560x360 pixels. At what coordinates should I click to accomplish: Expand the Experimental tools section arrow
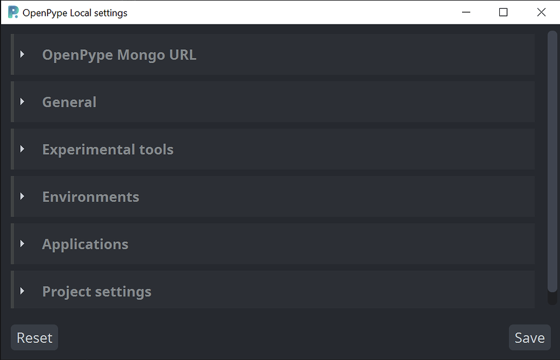pos(22,149)
